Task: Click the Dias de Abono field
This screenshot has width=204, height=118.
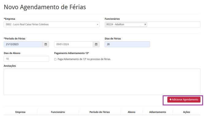Action: click(26, 59)
